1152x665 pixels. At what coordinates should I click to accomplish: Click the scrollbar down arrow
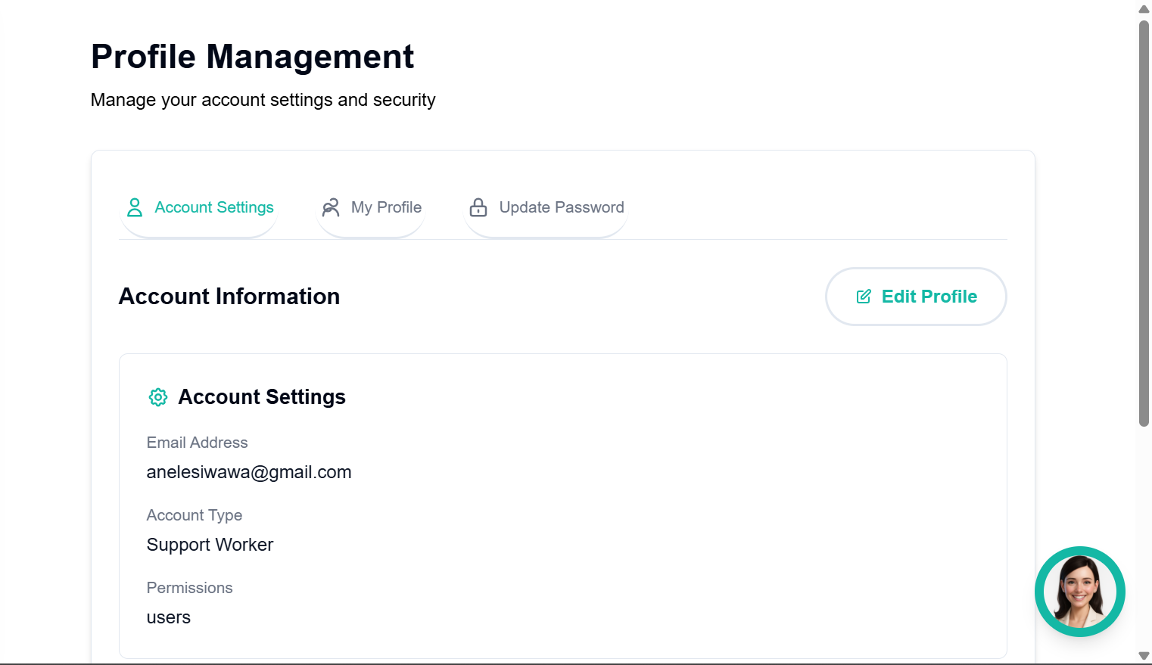(x=1144, y=656)
